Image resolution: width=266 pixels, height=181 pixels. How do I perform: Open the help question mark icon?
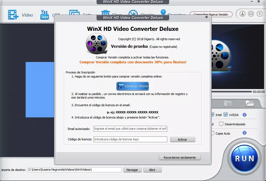259,14
